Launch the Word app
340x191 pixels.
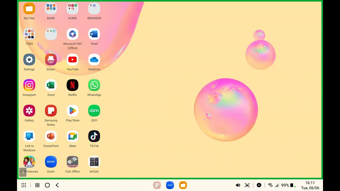(x=94, y=34)
